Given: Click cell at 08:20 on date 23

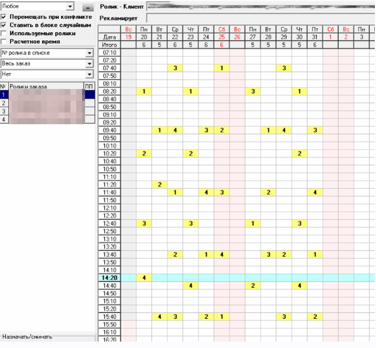Looking at the screenshot, I should (x=191, y=91).
